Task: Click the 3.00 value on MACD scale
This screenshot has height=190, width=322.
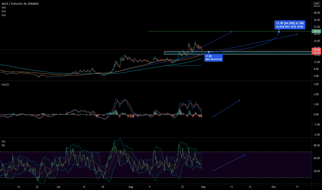Action: pyautogui.click(x=316, y=84)
